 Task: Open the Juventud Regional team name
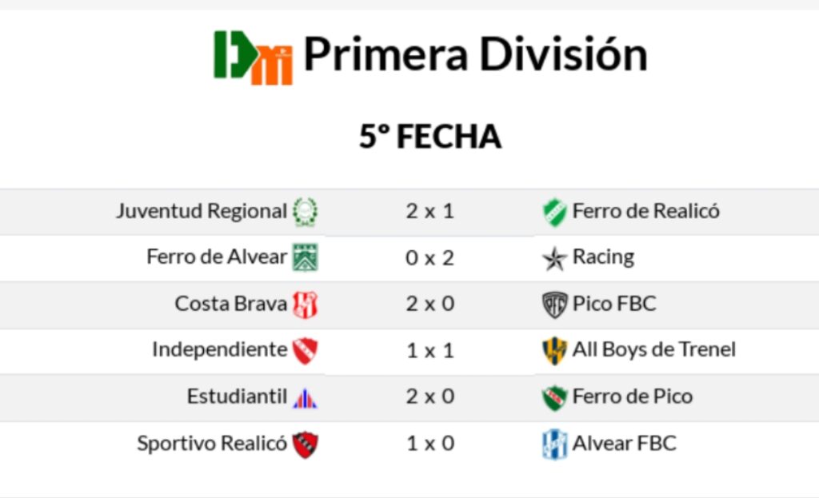201,211
